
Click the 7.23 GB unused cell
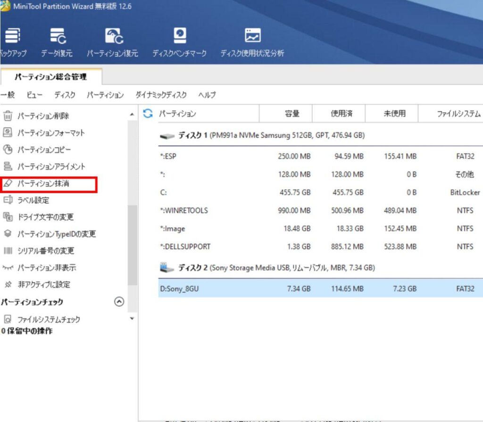point(405,289)
